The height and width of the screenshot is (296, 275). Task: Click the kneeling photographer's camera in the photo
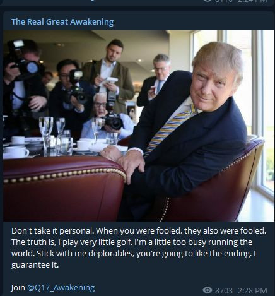(113, 121)
